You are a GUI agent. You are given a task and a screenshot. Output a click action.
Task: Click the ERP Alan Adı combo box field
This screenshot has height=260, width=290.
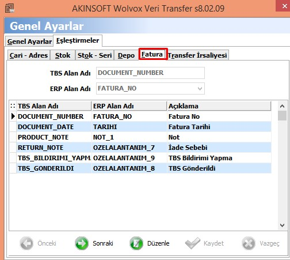150,88
